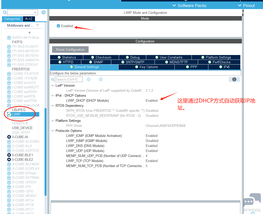Switch to the A->Z sorting tab
Viewport: 263px width, 214px height.
click(29, 19)
